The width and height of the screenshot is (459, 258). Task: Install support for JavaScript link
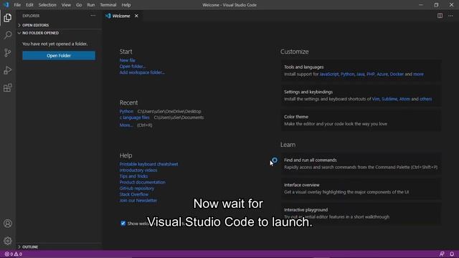coord(329,74)
